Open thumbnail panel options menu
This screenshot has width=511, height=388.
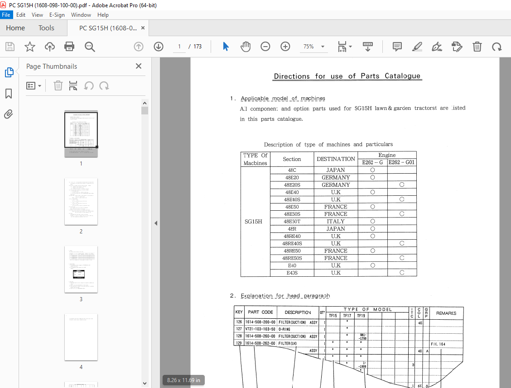click(34, 86)
